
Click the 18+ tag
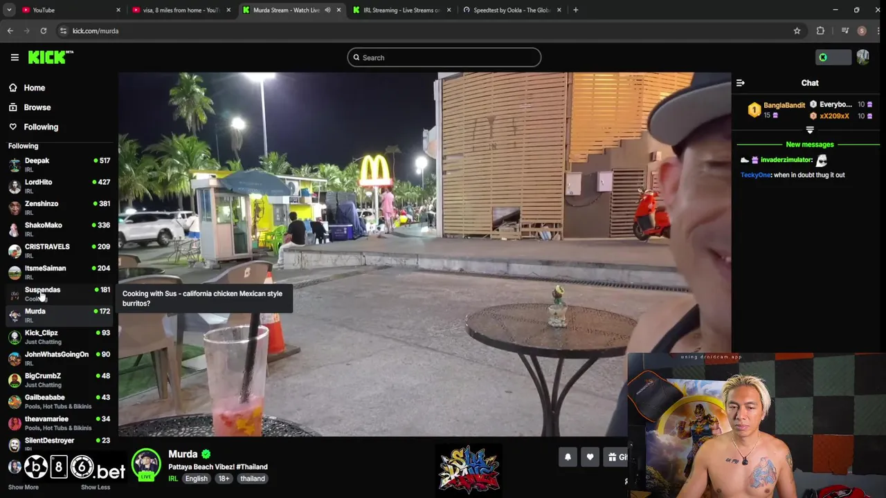pos(224,479)
